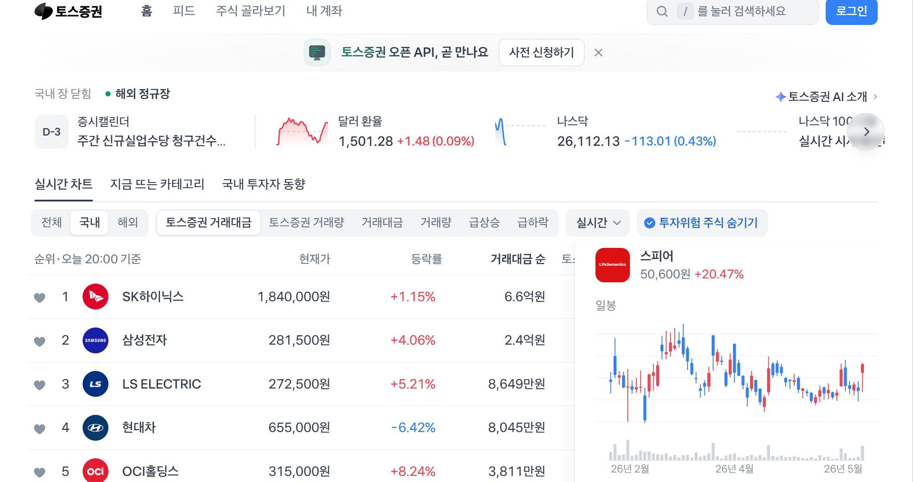
Task: Switch to 실시간 차트 tab
Action: tap(64, 184)
